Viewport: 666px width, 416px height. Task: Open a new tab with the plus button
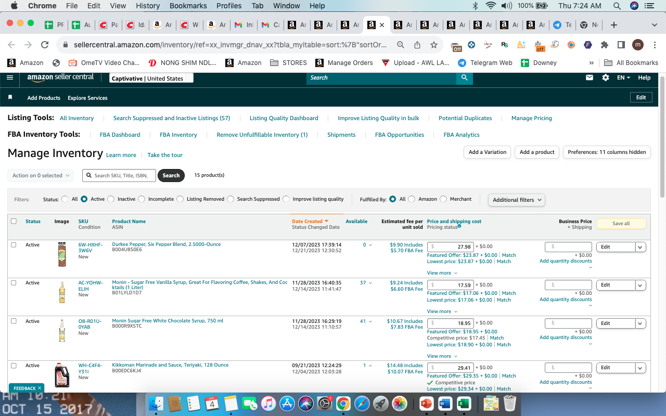click(x=614, y=25)
